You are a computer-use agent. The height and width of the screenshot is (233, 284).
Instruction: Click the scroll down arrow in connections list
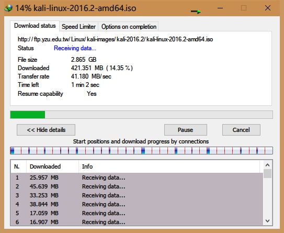[x=267, y=220]
